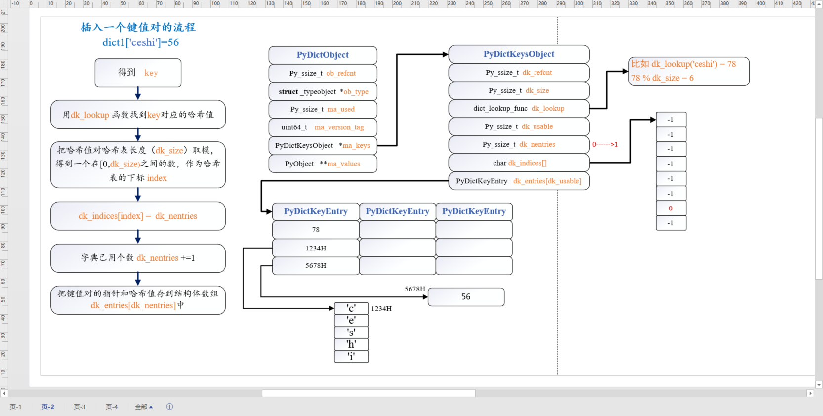Select the Py_ssize_t dk_refcnt field
Viewport: 823px width, 416px height.
tap(519, 73)
